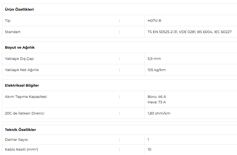Select the Akım Taşıma Kapasitesi label

[26, 96]
